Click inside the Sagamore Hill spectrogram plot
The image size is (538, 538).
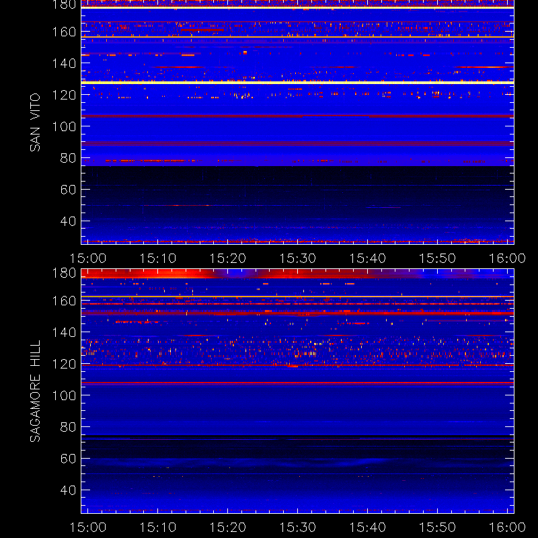(x=297, y=391)
